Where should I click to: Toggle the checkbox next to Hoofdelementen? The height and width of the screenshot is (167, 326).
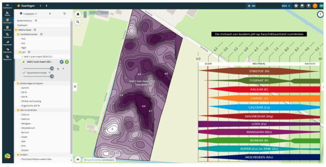point(41,34)
